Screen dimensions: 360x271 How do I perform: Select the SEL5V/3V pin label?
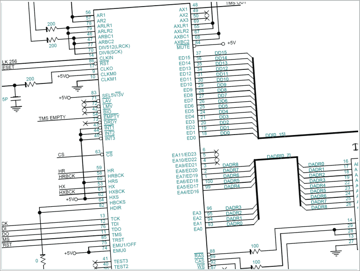pos(113,95)
